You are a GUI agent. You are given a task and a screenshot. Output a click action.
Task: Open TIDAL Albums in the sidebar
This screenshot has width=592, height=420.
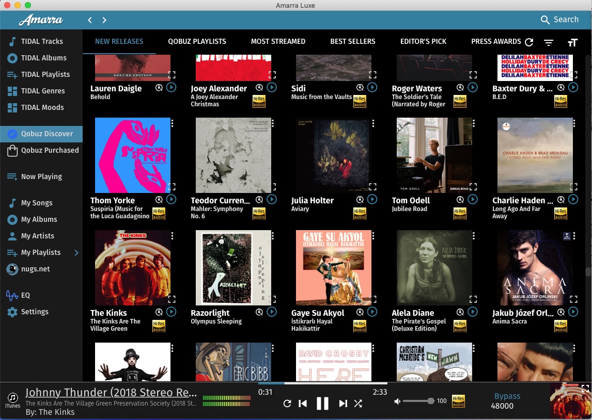click(41, 58)
